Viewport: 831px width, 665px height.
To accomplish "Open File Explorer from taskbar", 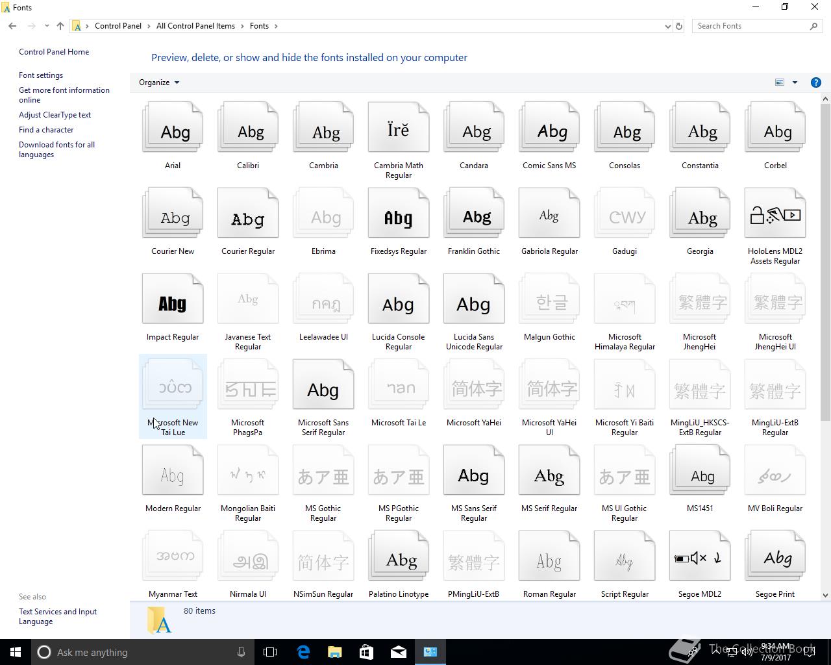I will click(x=335, y=652).
